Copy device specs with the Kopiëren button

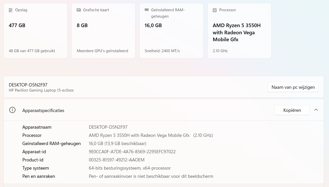click(x=292, y=110)
